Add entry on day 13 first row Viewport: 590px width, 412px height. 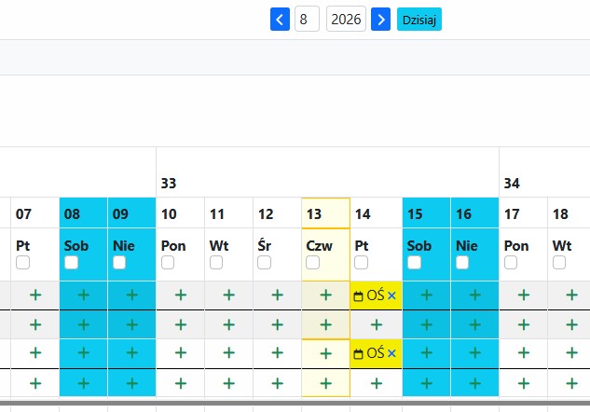coord(326,295)
